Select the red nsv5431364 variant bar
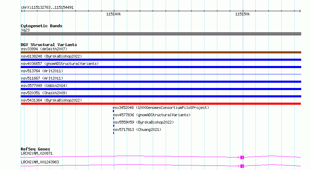The width and height of the screenshot is (311, 170). [161, 104]
